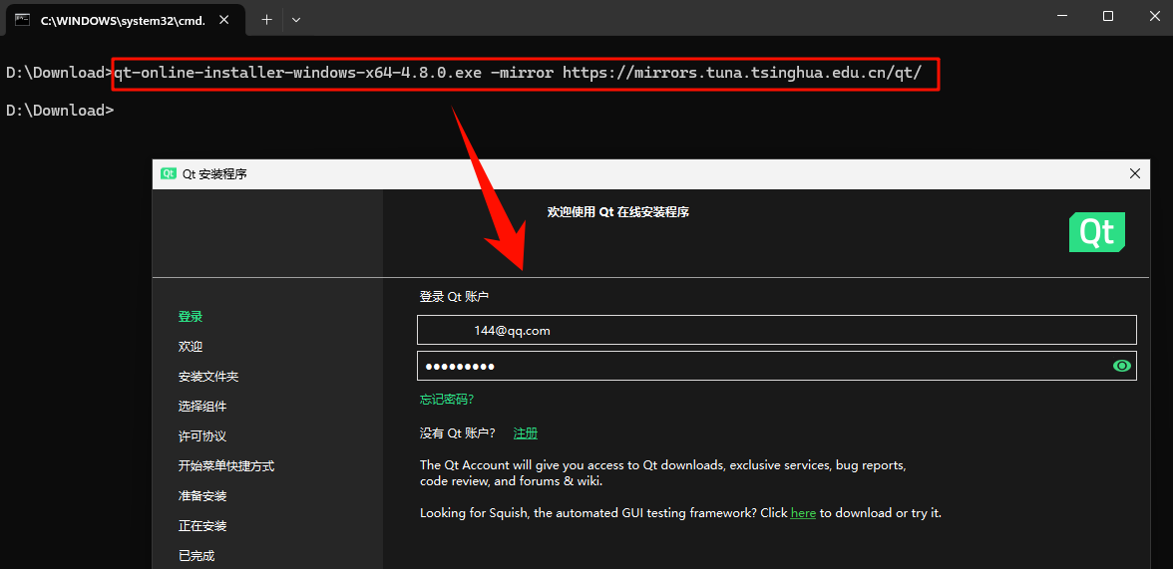Select the 许可协议 step in sidebar
Viewport: 1173px width, 569px height.
click(x=201, y=435)
